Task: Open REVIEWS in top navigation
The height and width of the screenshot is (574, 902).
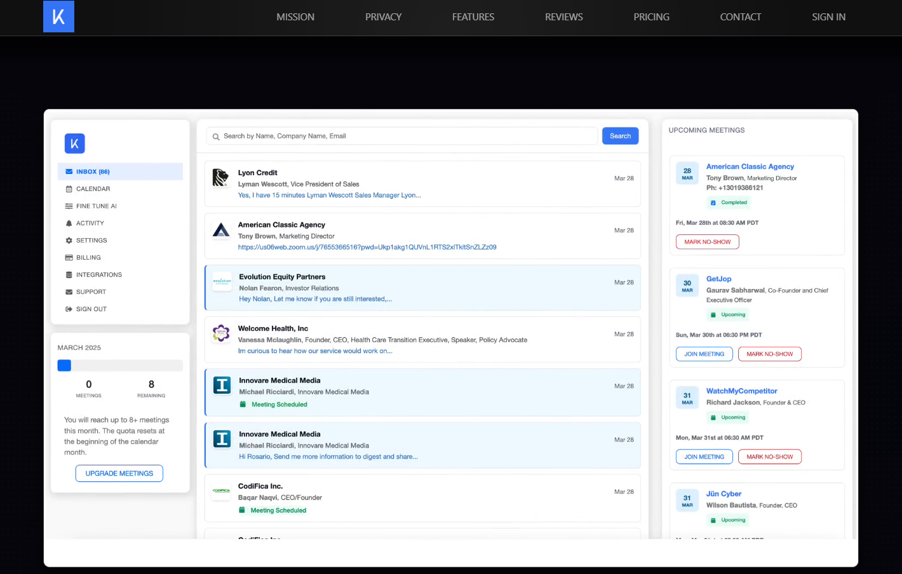Action: 563,17
